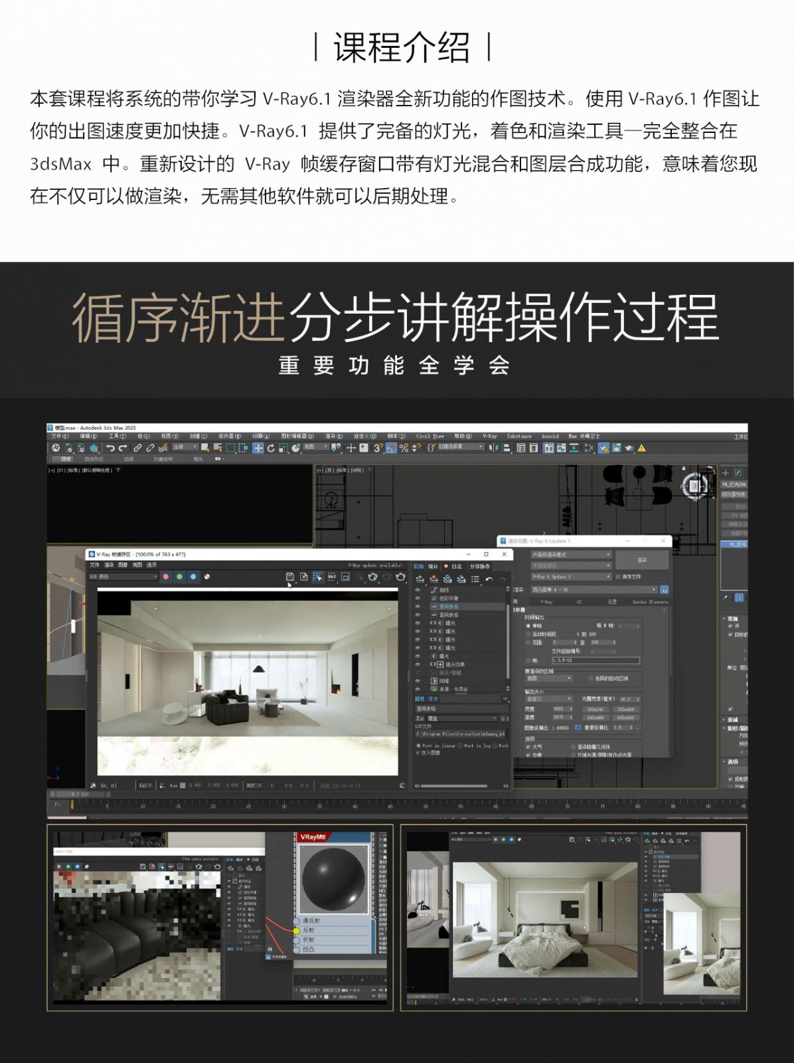Switch to the 分享协作 tab in VFB

(x=479, y=567)
